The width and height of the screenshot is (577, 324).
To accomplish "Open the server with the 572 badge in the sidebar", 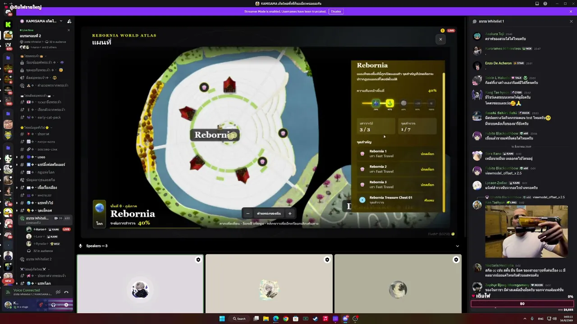I will pyautogui.click(x=8, y=46).
